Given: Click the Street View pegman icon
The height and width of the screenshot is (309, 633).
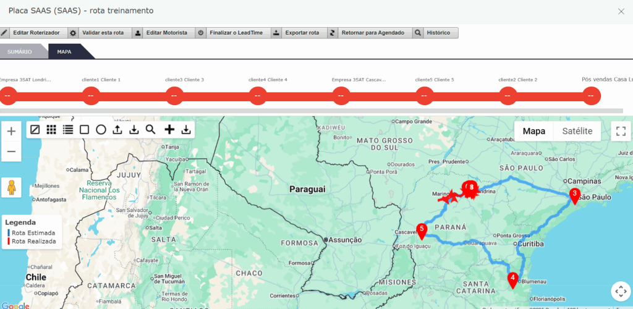Looking at the screenshot, I should (11, 187).
